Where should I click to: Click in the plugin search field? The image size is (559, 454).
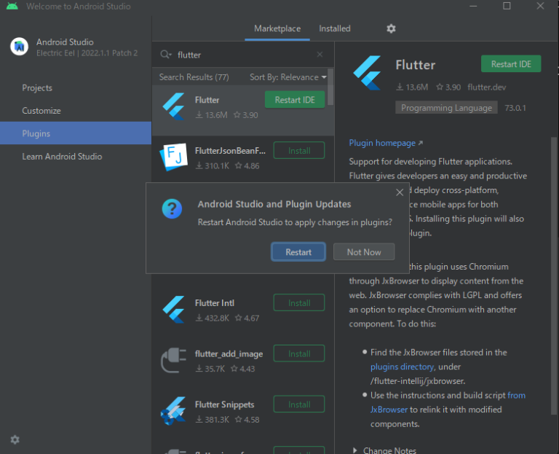(x=244, y=55)
